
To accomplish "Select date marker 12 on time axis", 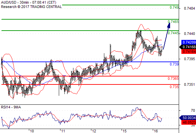I will (x=94, y=131).
